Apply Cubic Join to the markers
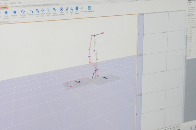The width and height of the screenshot is (196, 130). (38, 11)
